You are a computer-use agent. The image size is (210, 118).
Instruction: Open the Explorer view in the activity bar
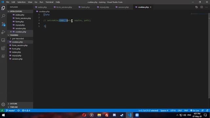3,8
